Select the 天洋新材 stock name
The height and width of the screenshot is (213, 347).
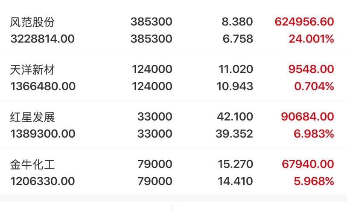(32, 69)
